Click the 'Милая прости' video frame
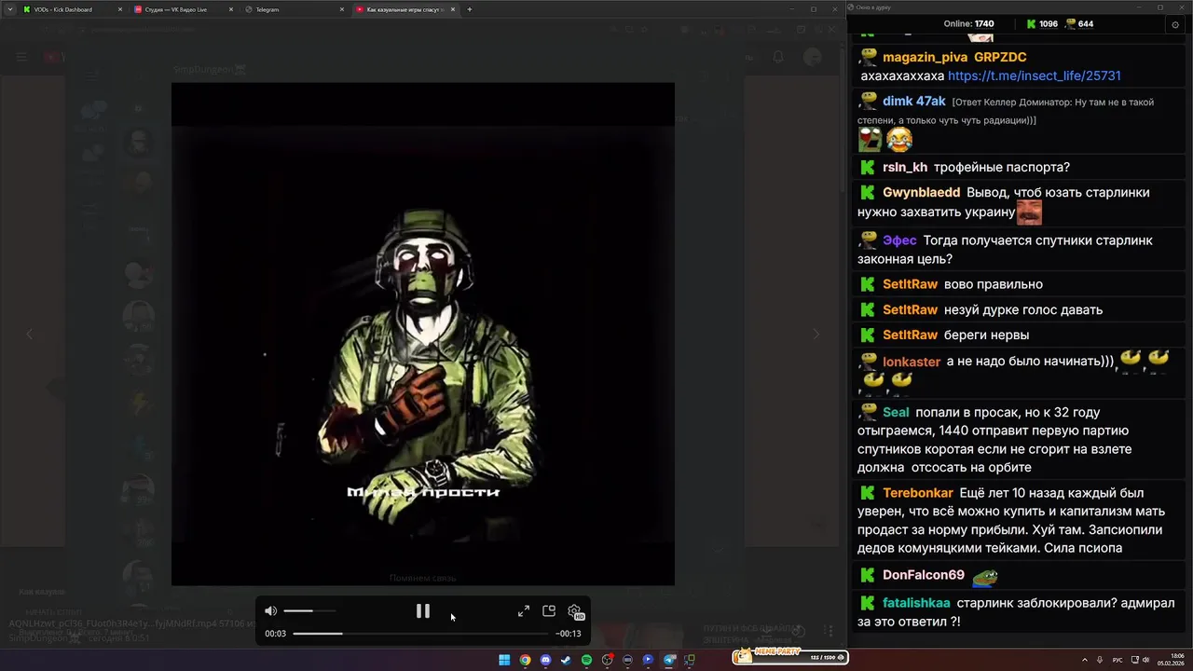The width and height of the screenshot is (1193, 671). pyautogui.click(x=422, y=334)
